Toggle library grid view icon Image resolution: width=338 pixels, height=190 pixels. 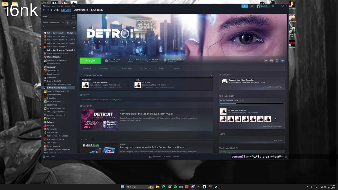pyautogui.click(x=74, y=16)
